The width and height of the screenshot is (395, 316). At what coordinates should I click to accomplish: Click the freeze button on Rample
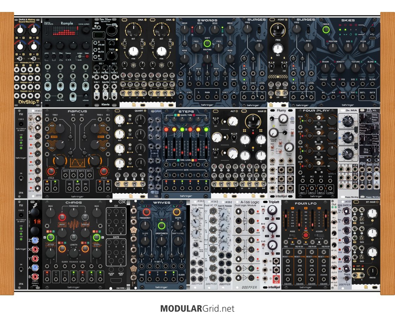coord(68,56)
